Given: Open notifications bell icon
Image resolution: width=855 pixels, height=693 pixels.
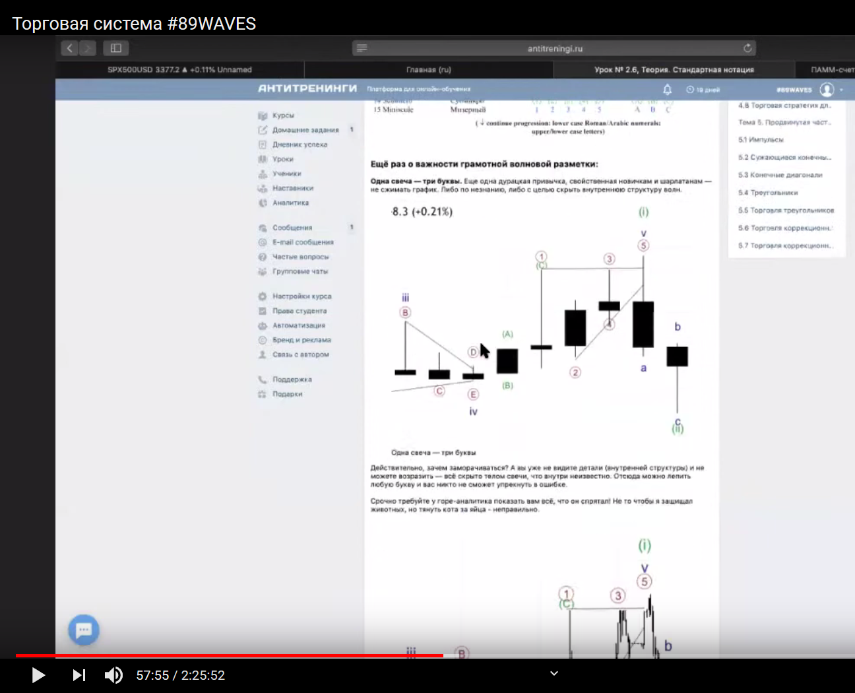Looking at the screenshot, I should (x=667, y=90).
